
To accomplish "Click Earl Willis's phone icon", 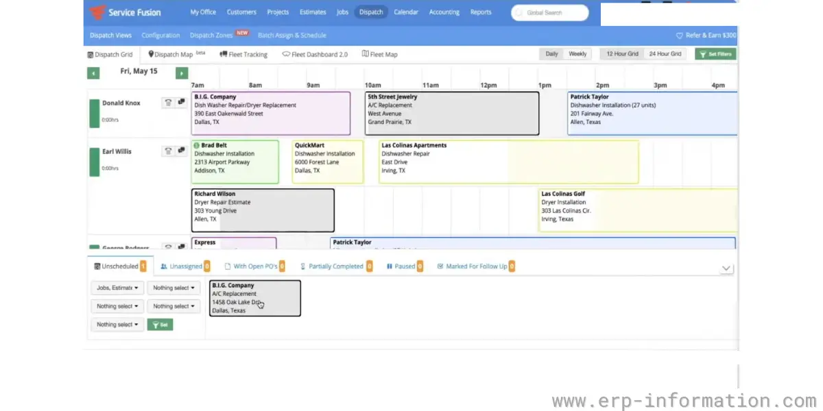I will point(168,151).
